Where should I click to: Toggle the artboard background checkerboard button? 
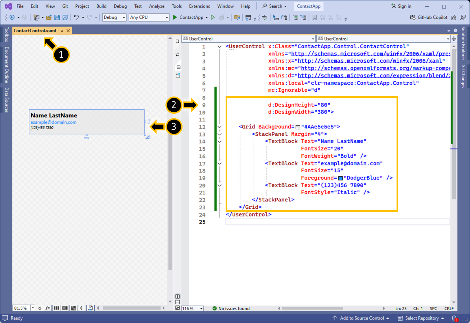(x=73, y=308)
